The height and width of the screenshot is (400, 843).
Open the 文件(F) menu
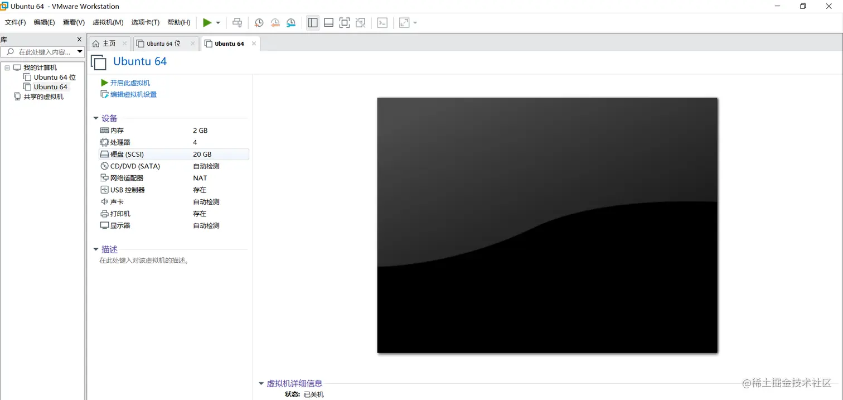point(15,22)
